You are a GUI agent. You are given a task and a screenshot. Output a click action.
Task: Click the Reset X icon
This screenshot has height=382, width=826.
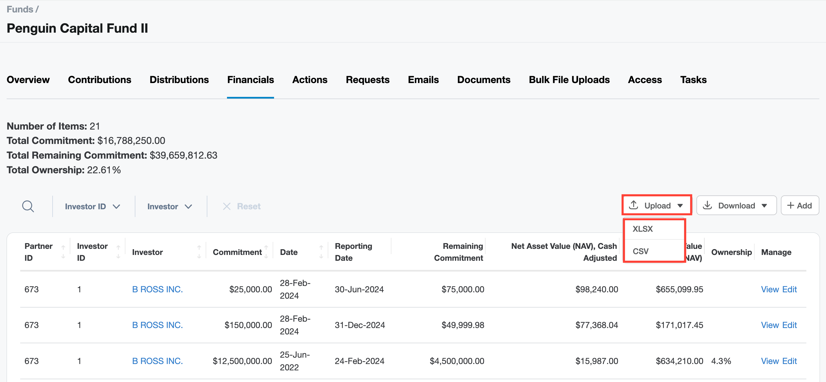pyautogui.click(x=227, y=206)
